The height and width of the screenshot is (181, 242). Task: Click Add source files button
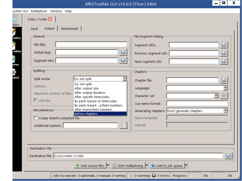[x=90, y=165]
